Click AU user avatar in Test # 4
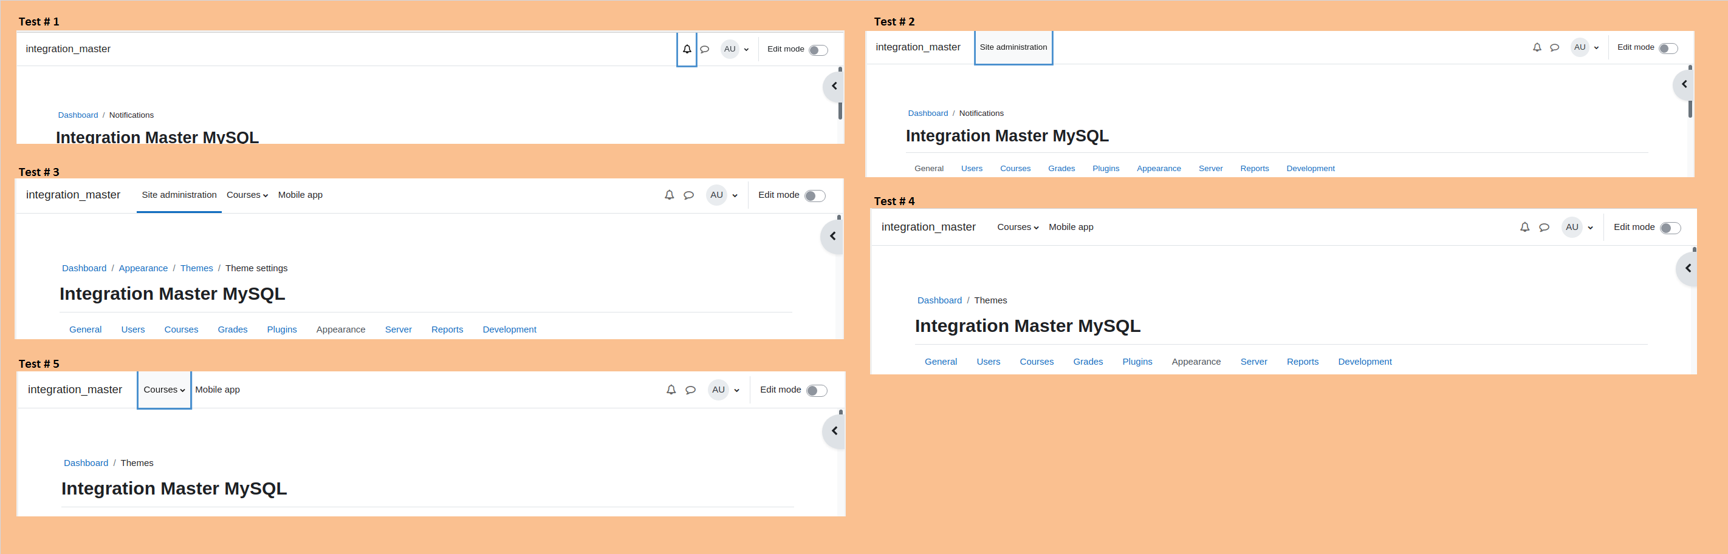This screenshot has height=554, width=1728. (1572, 227)
